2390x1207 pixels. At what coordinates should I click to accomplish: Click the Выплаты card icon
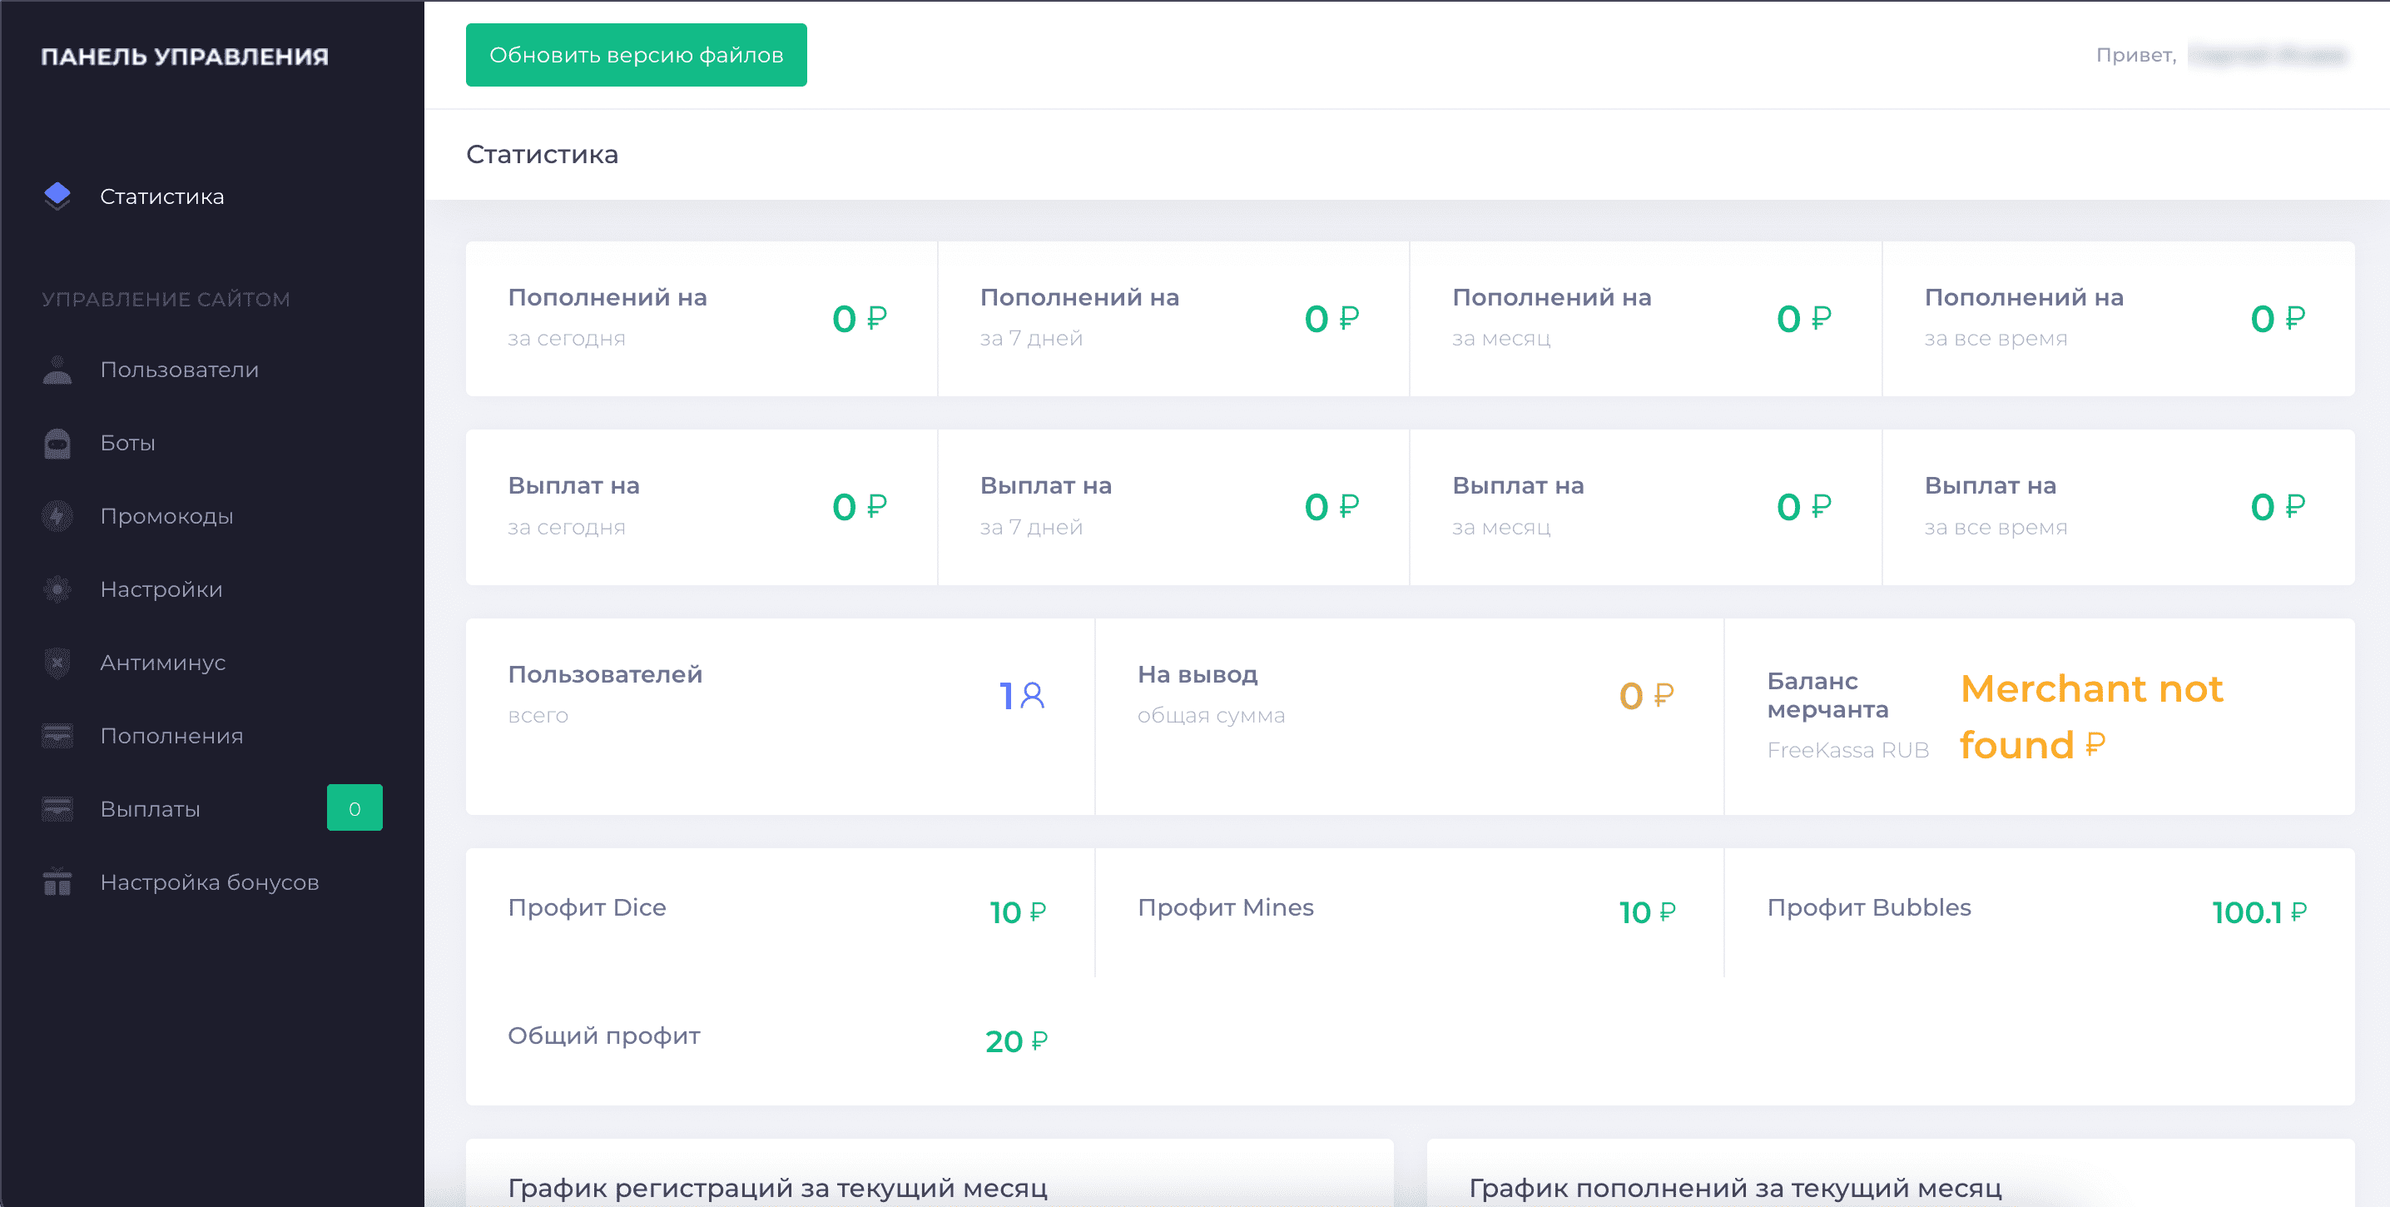[57, 809]
